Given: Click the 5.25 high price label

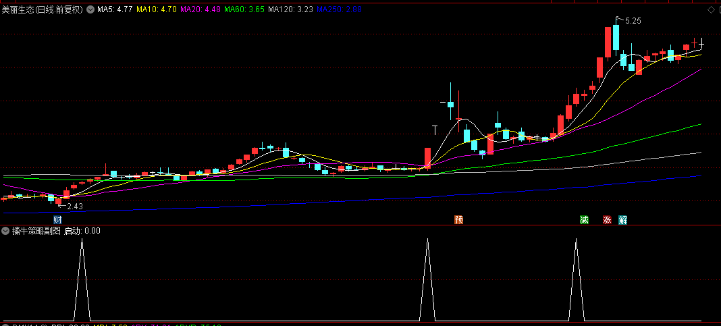Looking at the screenshot, I should (633, 21).
